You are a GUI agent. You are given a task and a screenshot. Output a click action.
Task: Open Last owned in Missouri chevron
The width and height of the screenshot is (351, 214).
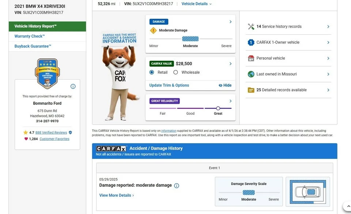point(328,74)
